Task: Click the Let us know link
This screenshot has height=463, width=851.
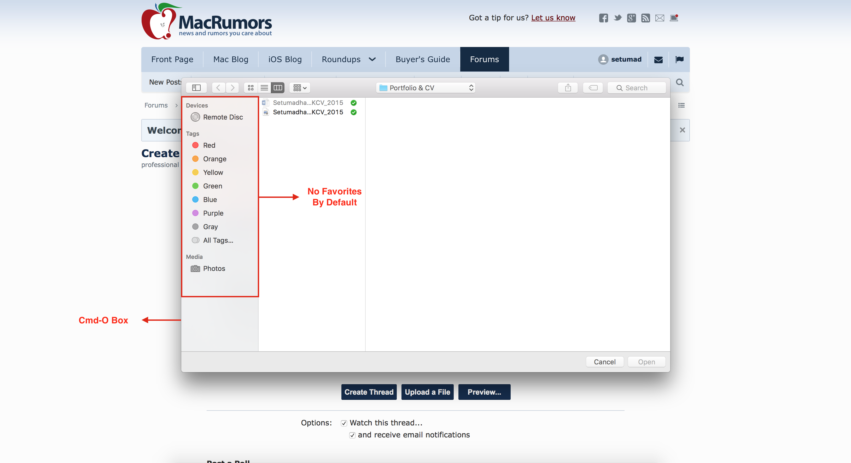Action: 553,18
